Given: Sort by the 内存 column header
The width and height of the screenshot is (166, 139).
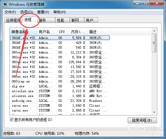Looking at the screenshot, I should click(77, 32).
